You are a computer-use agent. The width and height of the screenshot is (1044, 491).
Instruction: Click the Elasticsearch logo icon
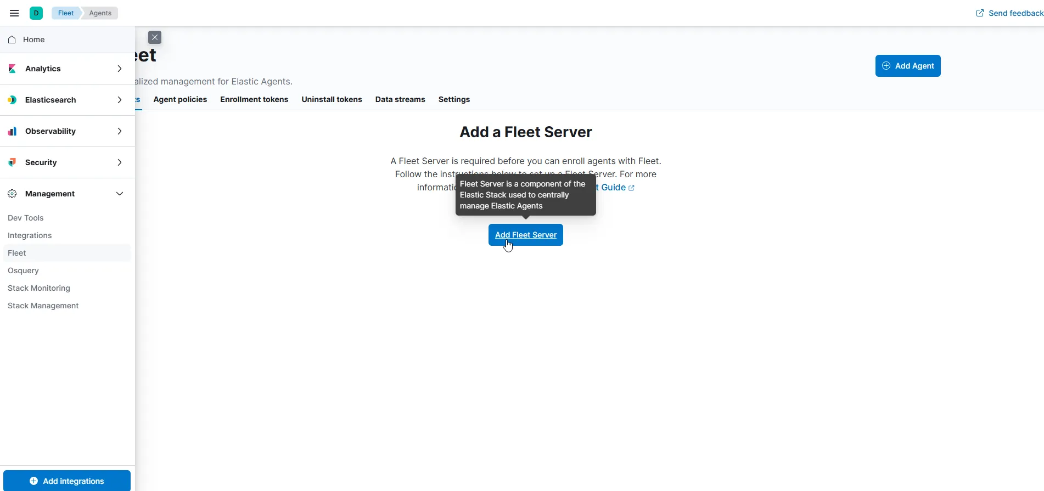12,100
